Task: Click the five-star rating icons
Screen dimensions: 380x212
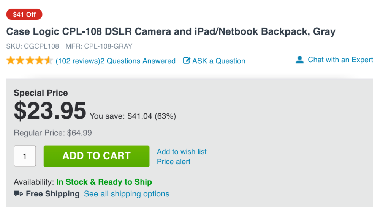Action: click(29, 61)
